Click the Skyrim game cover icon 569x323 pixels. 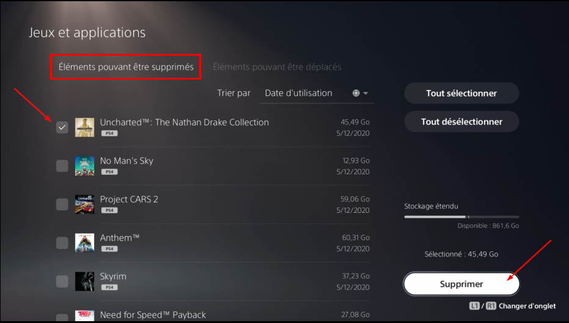coord(84,281)
